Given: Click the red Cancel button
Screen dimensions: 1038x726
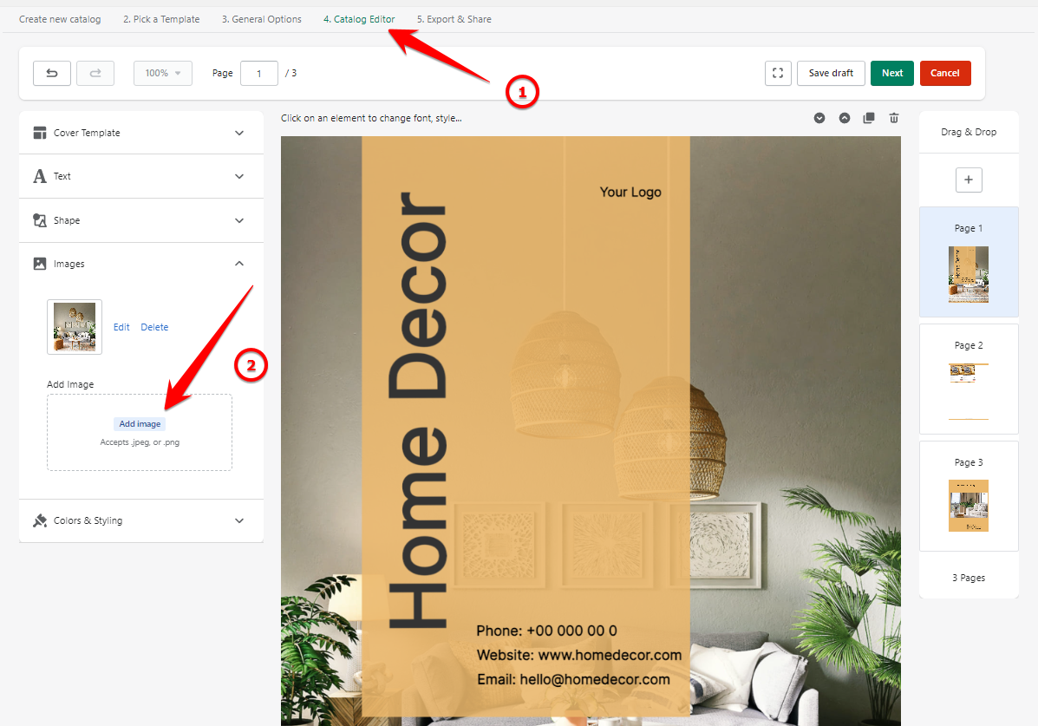Looking at the screenshot, I should (944, 73).
